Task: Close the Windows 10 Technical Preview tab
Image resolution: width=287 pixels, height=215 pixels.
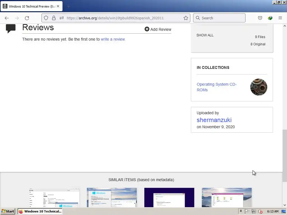Action: point(58,6)
